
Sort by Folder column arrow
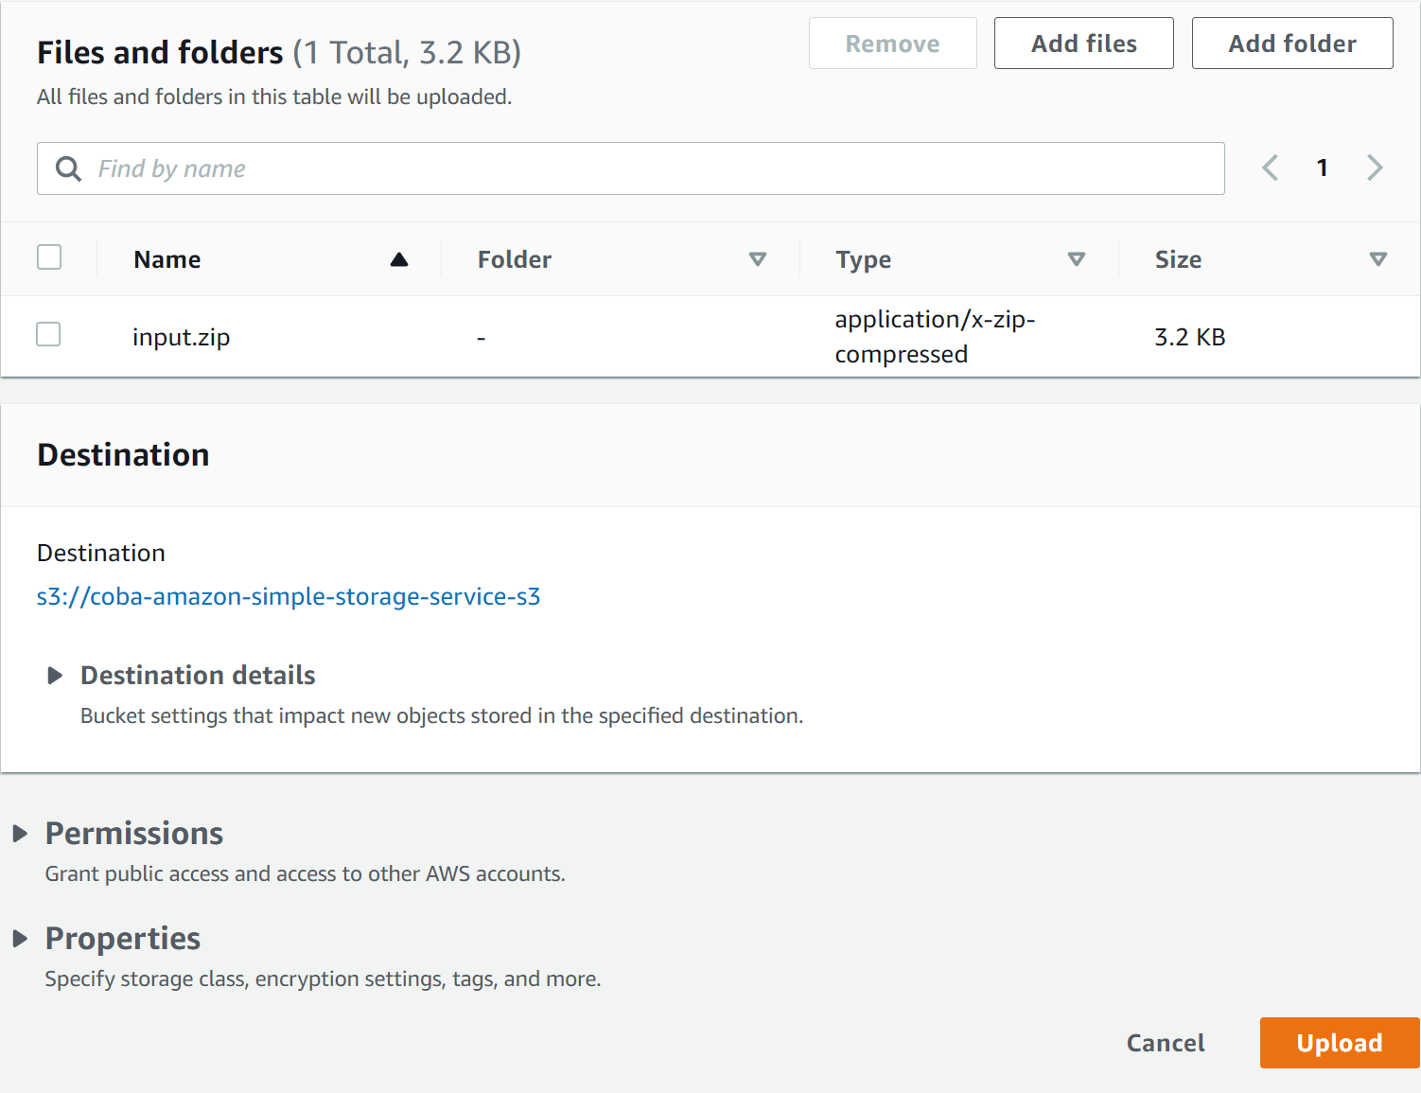(757, 259)
